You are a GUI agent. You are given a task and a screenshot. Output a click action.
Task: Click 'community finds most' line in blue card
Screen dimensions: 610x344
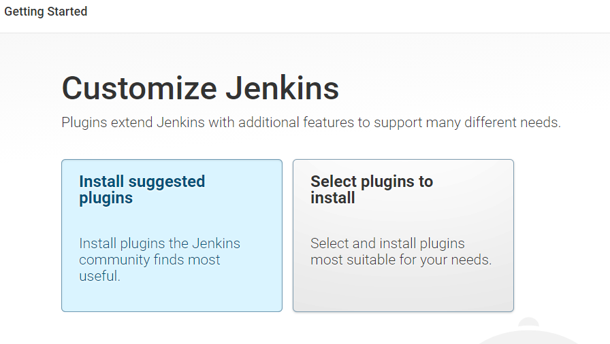149,260
